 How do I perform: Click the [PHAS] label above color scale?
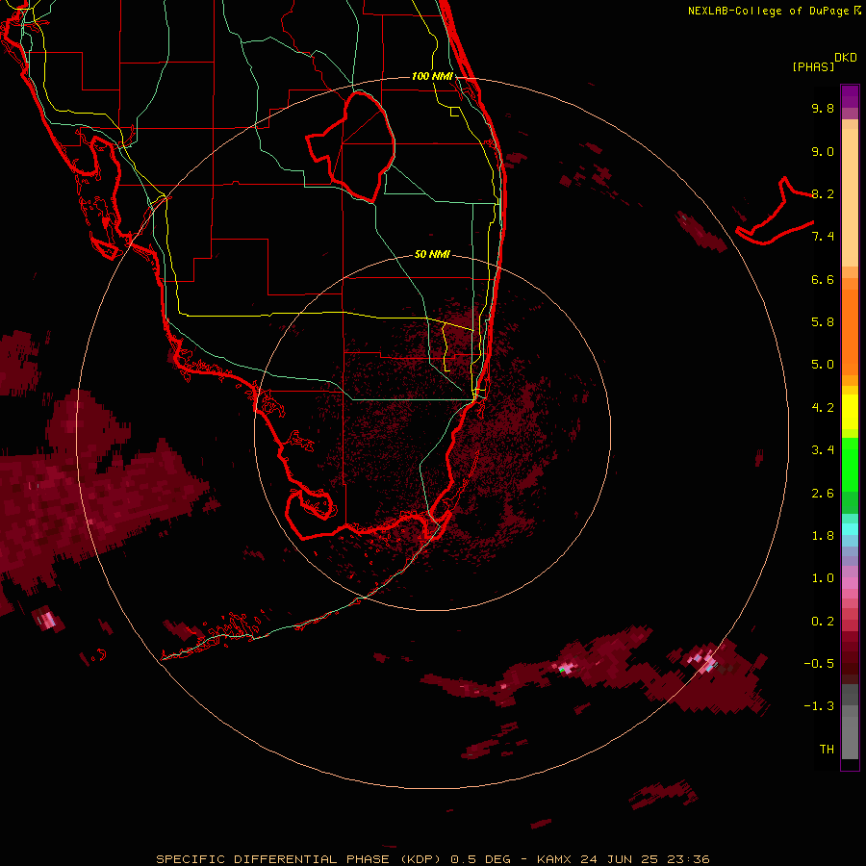coord(813,66)
